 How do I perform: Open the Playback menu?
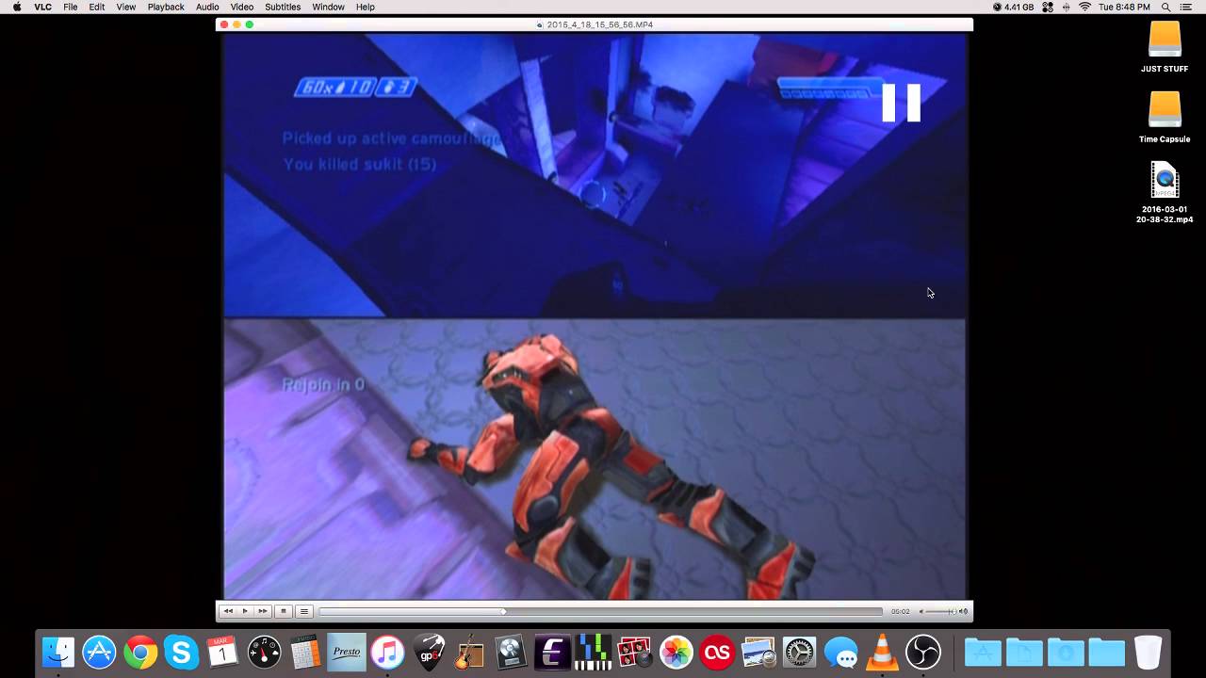pyautogui.click(x=166, y=7)
